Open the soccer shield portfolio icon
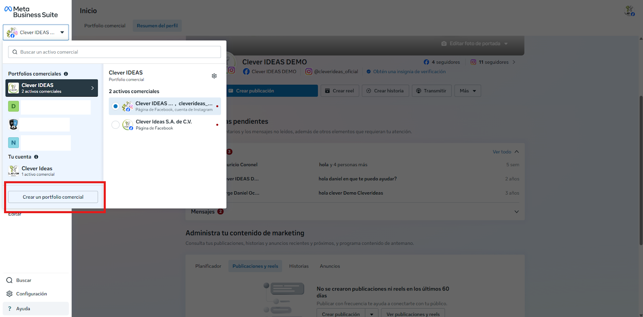Image resolution: width=643 pixels, height=317 pixels. tap(13, 124)
